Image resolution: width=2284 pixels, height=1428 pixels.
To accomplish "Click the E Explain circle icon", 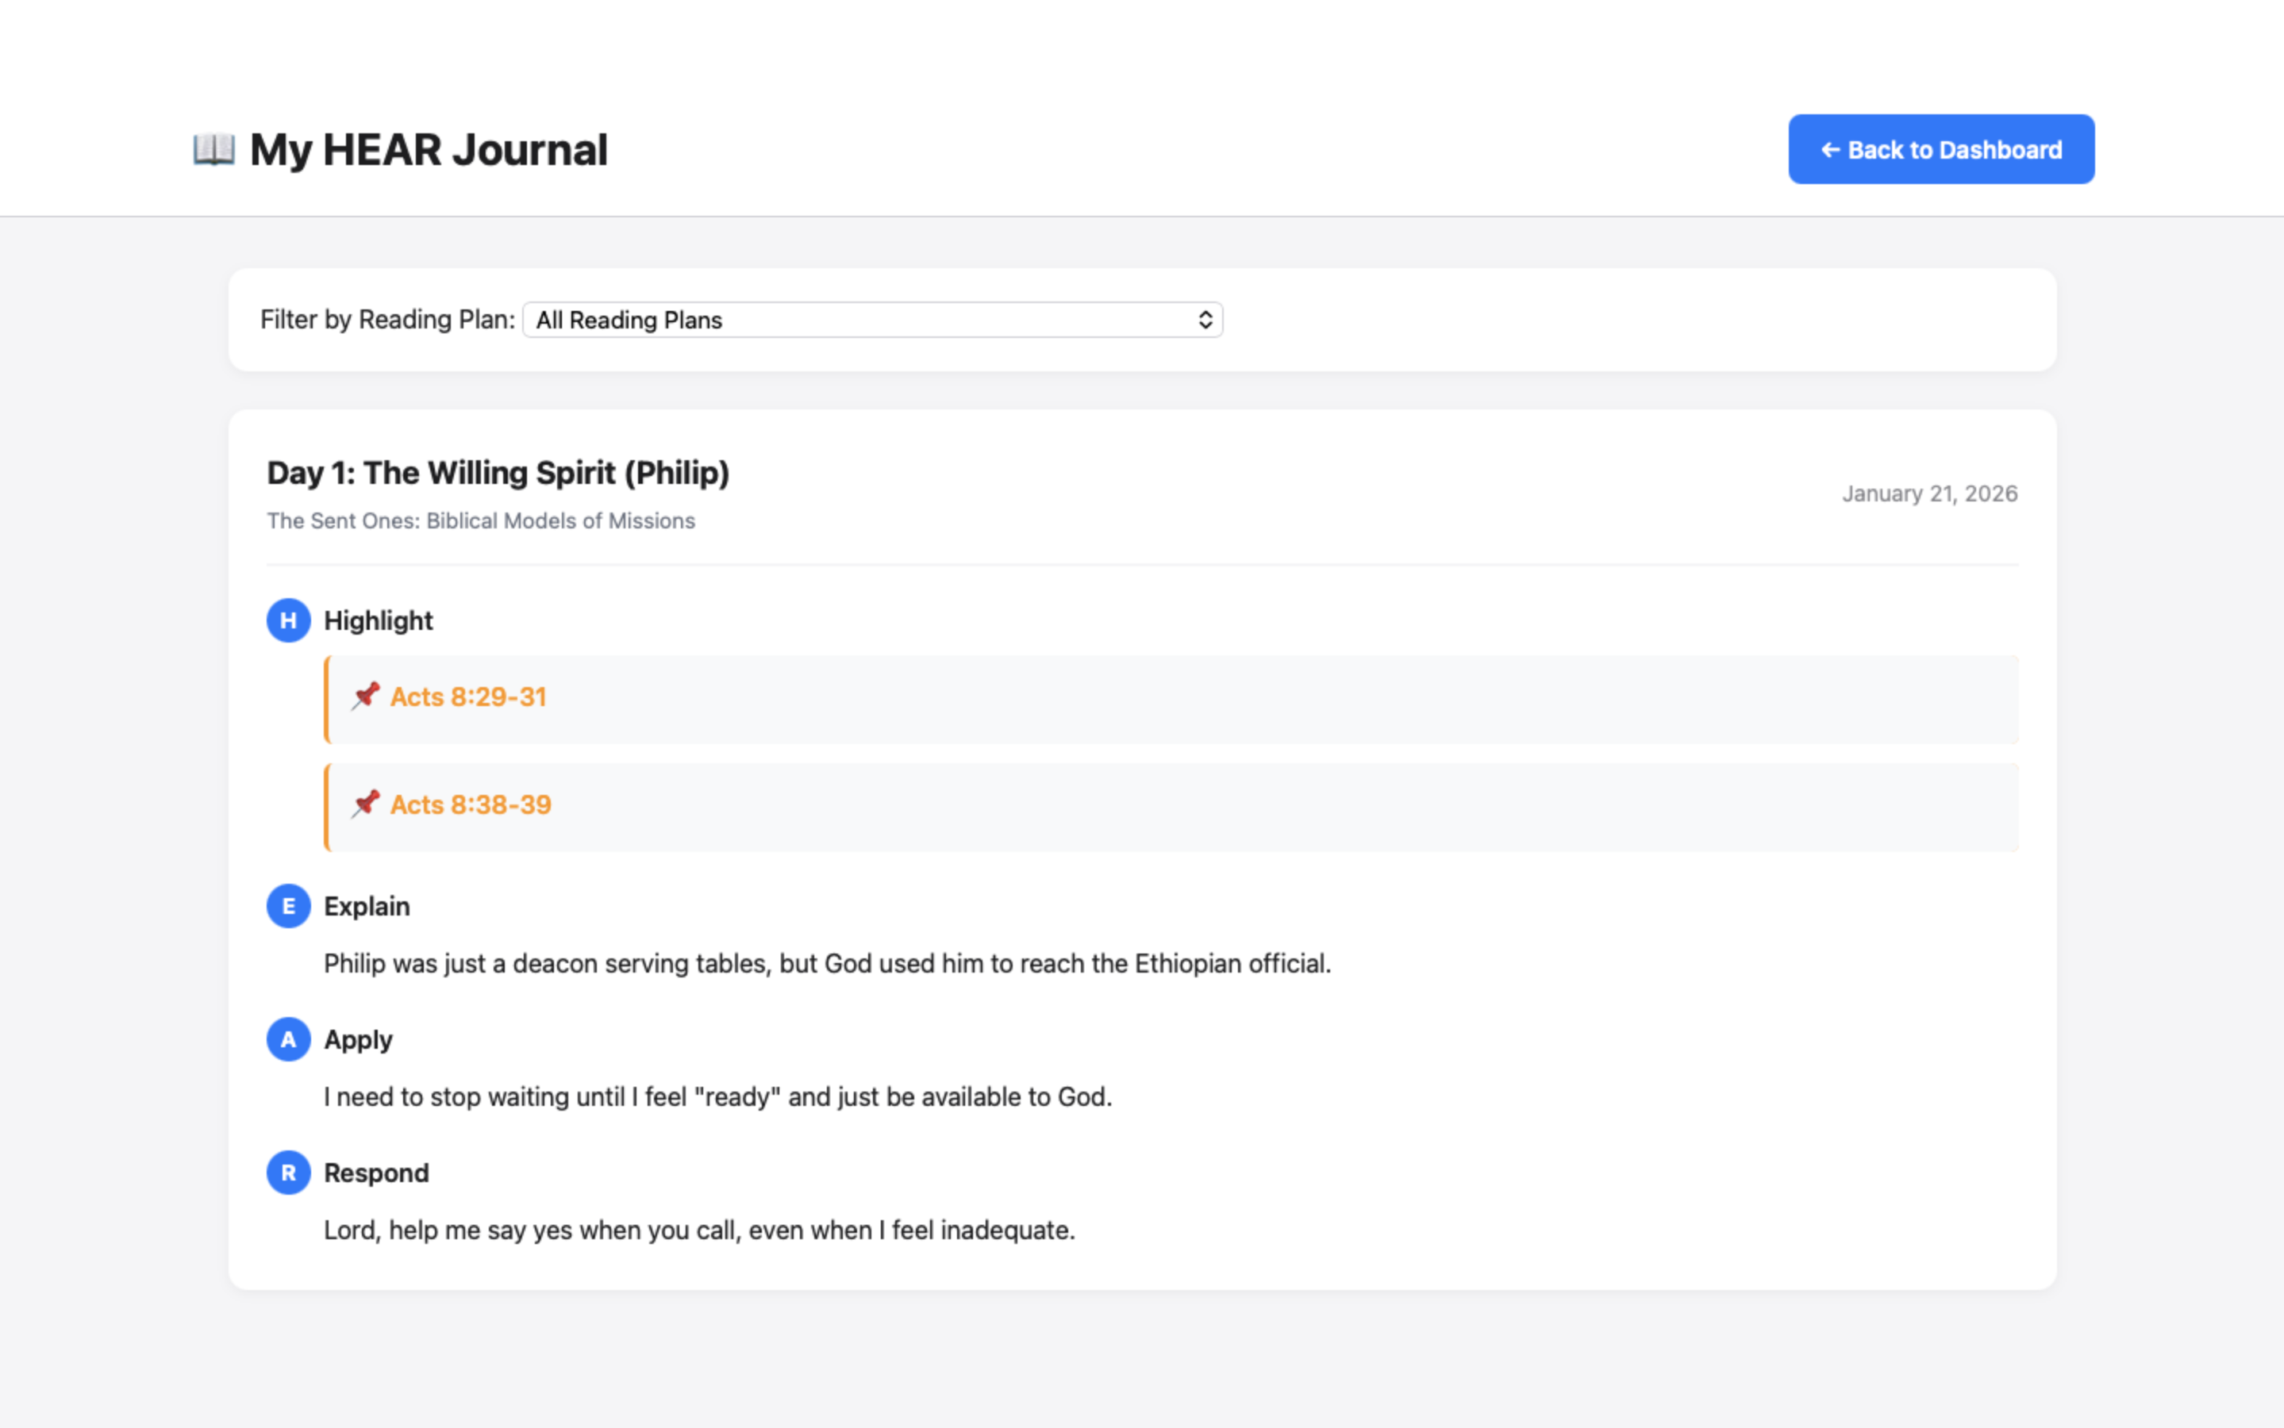I will [x=288, y=906].
